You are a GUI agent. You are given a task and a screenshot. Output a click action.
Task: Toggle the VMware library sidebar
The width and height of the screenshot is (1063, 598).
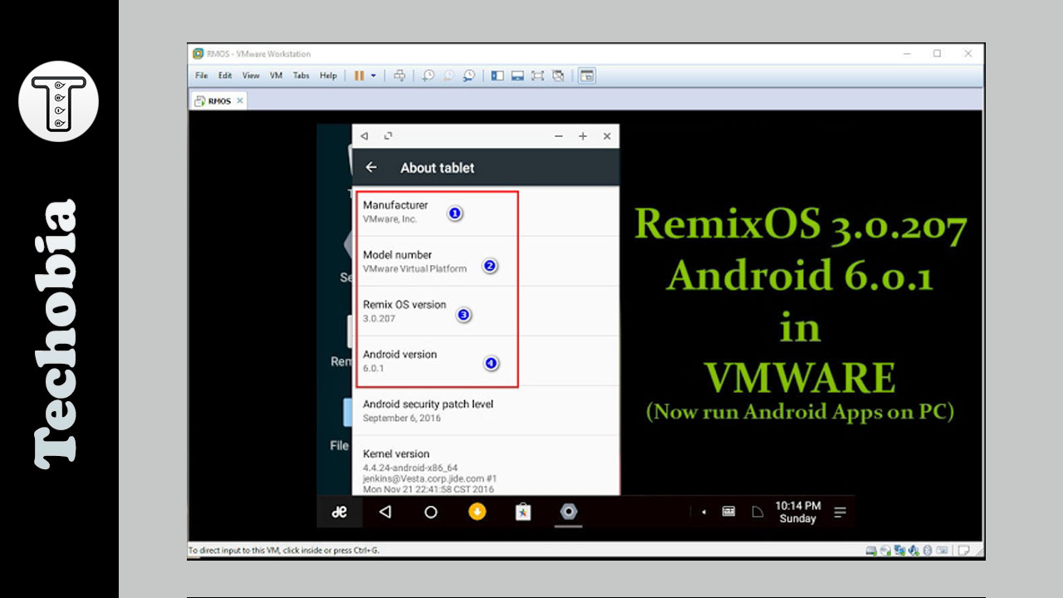coord(497,76)
